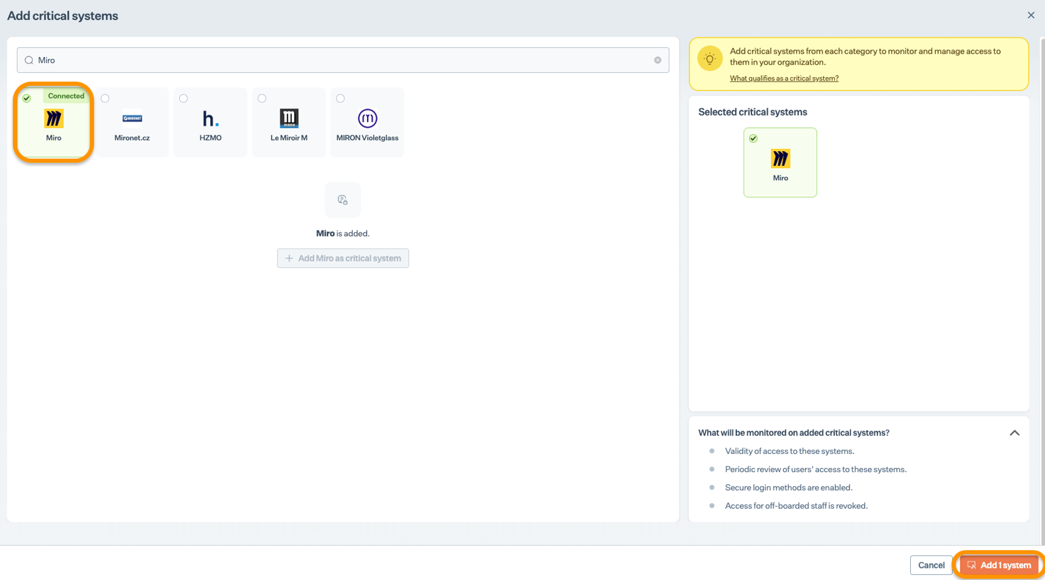Click Cancel button
1045x580 pixels.
point(931,565)
